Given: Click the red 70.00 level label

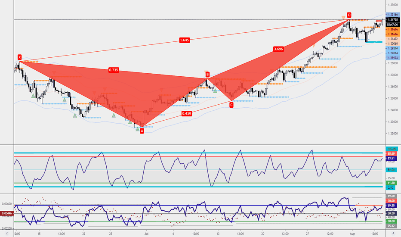Looking at the screenshot, I should (391, 201).
